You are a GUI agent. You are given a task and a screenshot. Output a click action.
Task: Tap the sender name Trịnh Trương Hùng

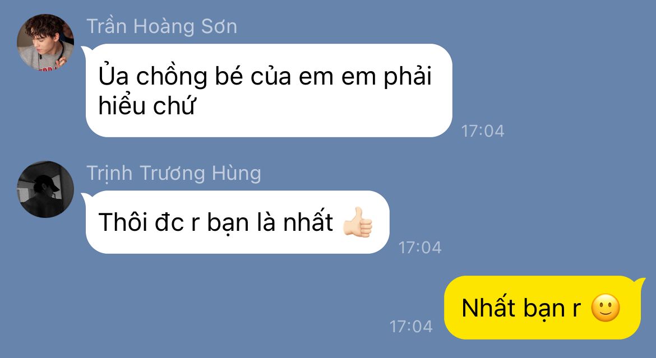tap(174, 173)
